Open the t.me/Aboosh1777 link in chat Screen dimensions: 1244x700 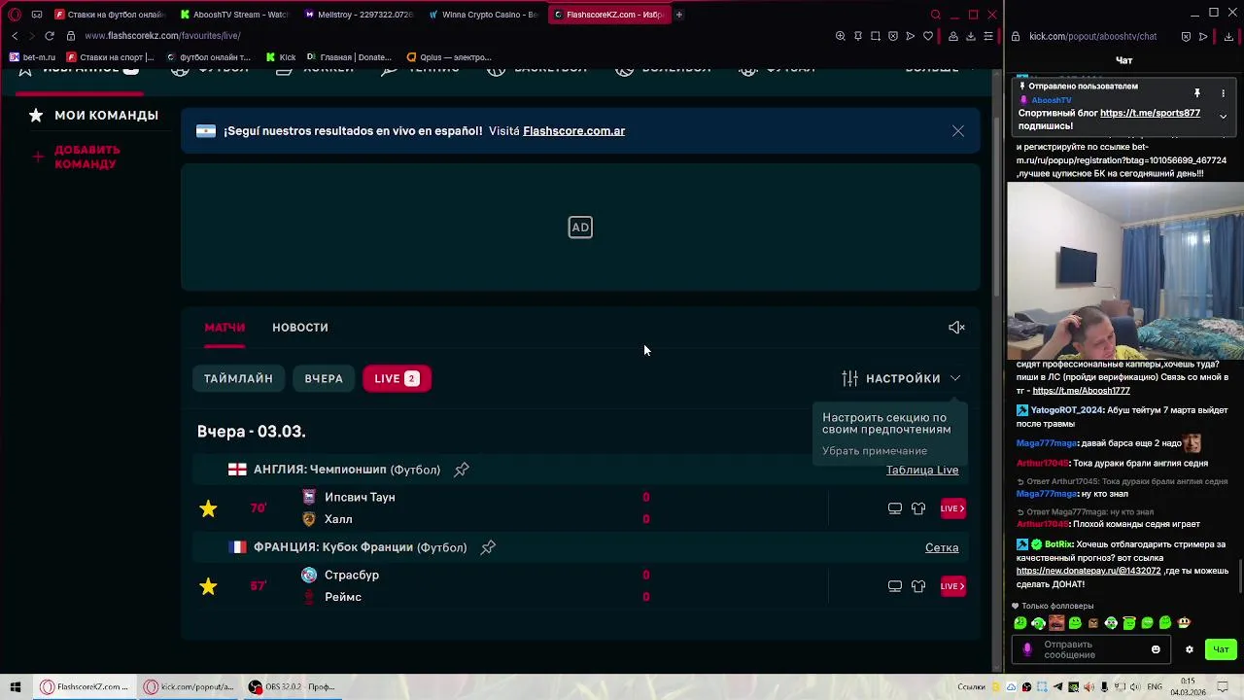[1081, 391]
